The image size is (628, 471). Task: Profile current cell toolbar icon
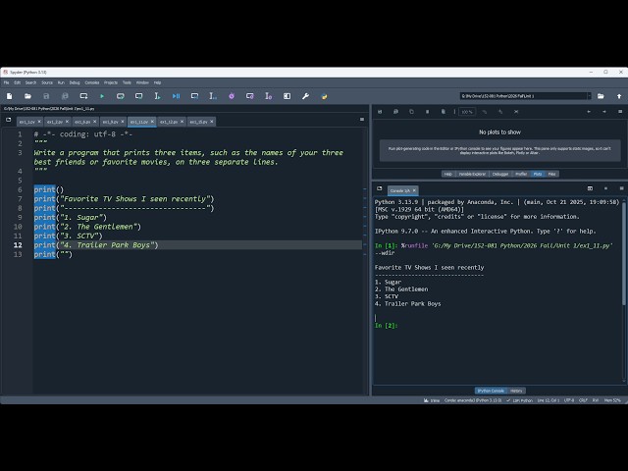pos(250,96)
